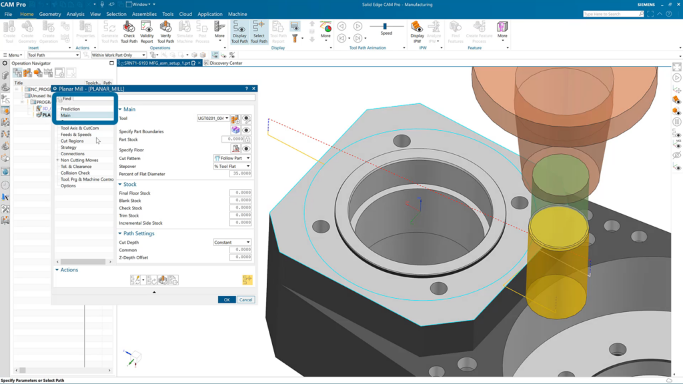Toggle Display Tool Path in ribbon

[239, 27]
